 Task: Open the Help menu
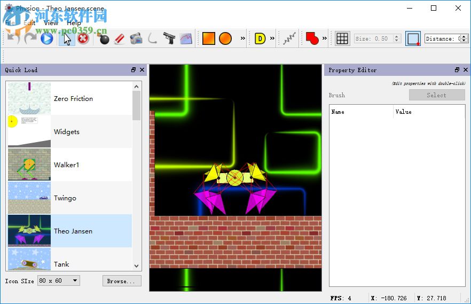click(74, 23)
